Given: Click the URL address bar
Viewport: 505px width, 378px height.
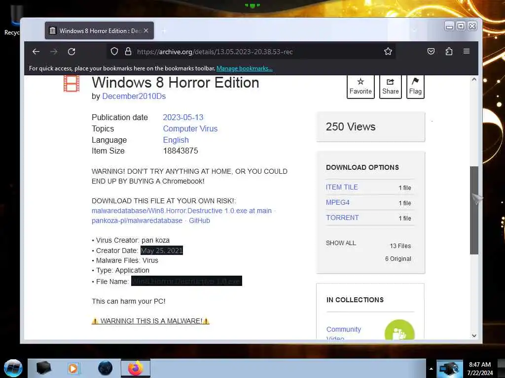Looking at the screenshot, I should [x=251, y=51].
